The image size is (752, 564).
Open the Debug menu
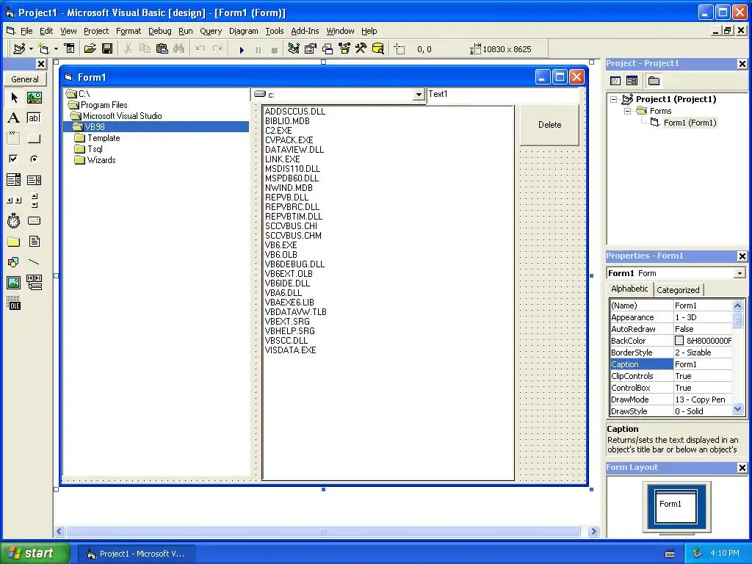pyautogui.click(x=159, y=31)
